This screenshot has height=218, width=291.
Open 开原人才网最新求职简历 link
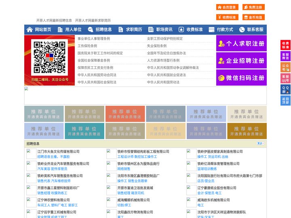[x=93, y=21]
